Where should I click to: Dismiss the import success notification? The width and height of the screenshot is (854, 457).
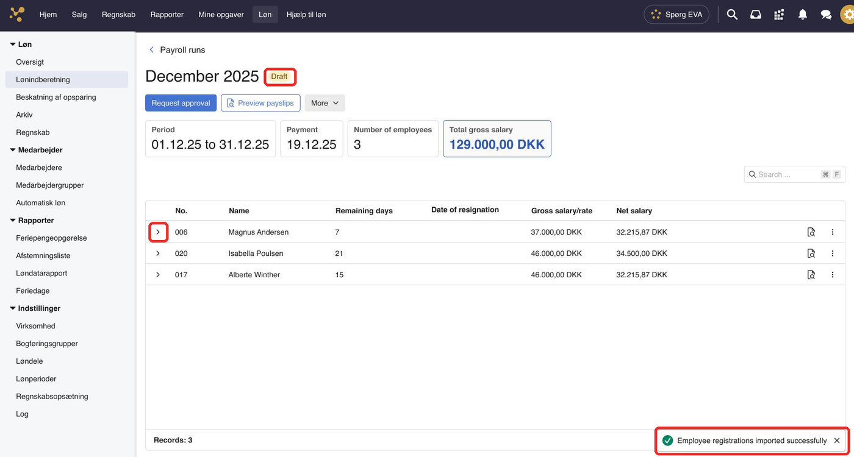[837, 441]
